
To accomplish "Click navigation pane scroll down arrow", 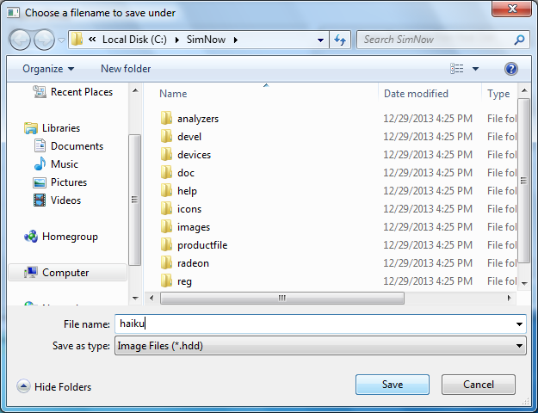I will [x=135, y=298].
